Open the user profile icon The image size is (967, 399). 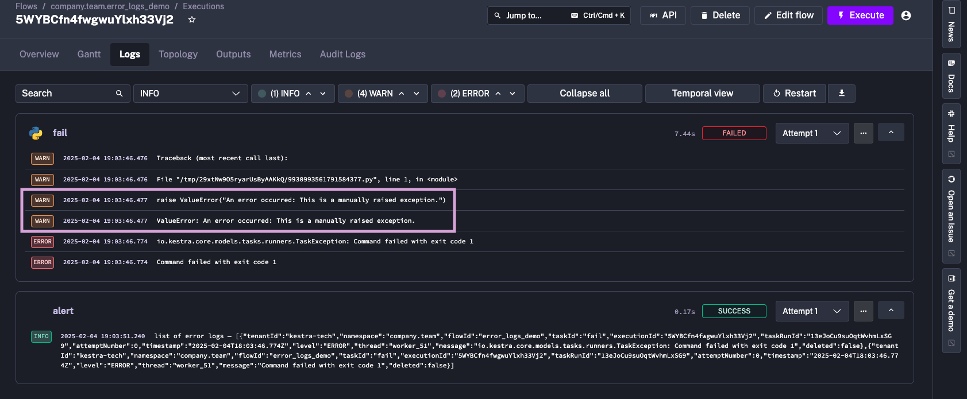click(906, 16)
